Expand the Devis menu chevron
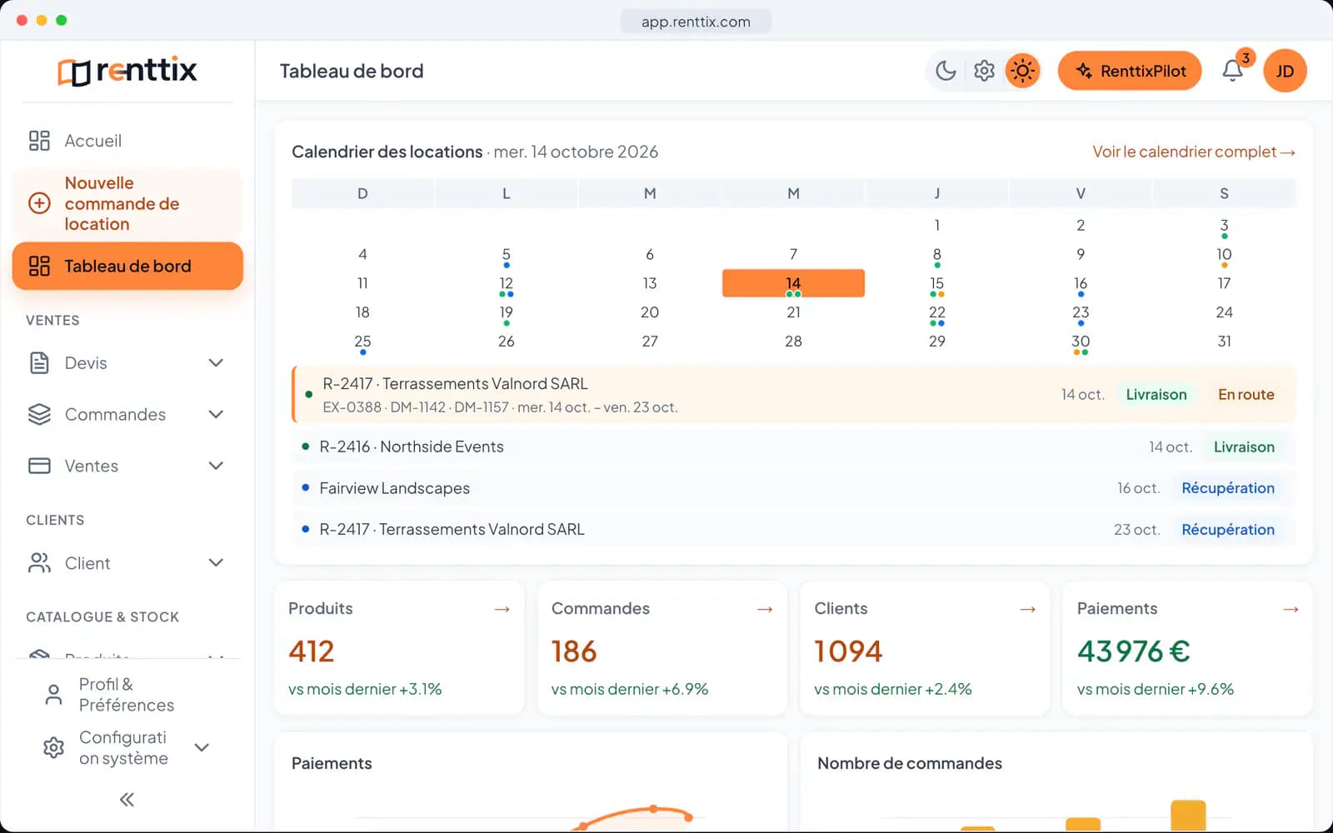This screenshot has height=833, width=1333. (216, 363)
